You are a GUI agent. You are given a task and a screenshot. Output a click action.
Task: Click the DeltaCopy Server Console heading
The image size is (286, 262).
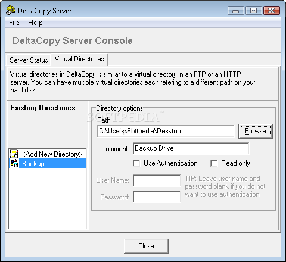[73, 40]
